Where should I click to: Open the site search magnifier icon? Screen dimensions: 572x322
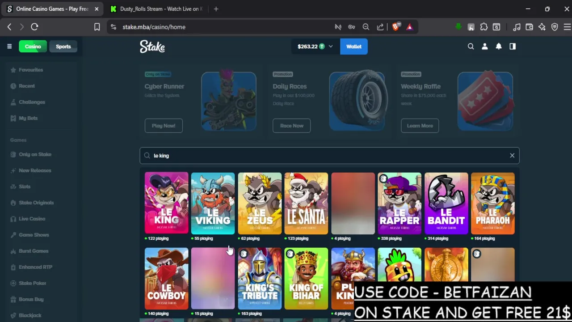(471, 47)
